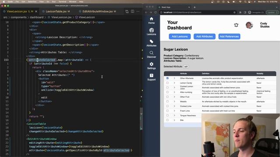
Task: Click components breadcrumb in VS Code
Action: pyautogui.click(x=18, y=17)
